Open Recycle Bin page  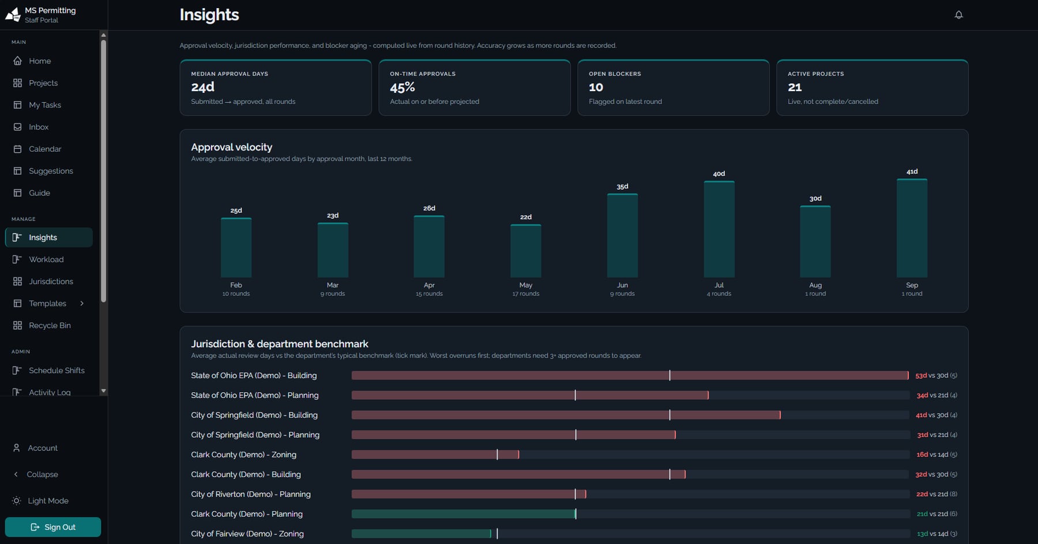[49, 325]
